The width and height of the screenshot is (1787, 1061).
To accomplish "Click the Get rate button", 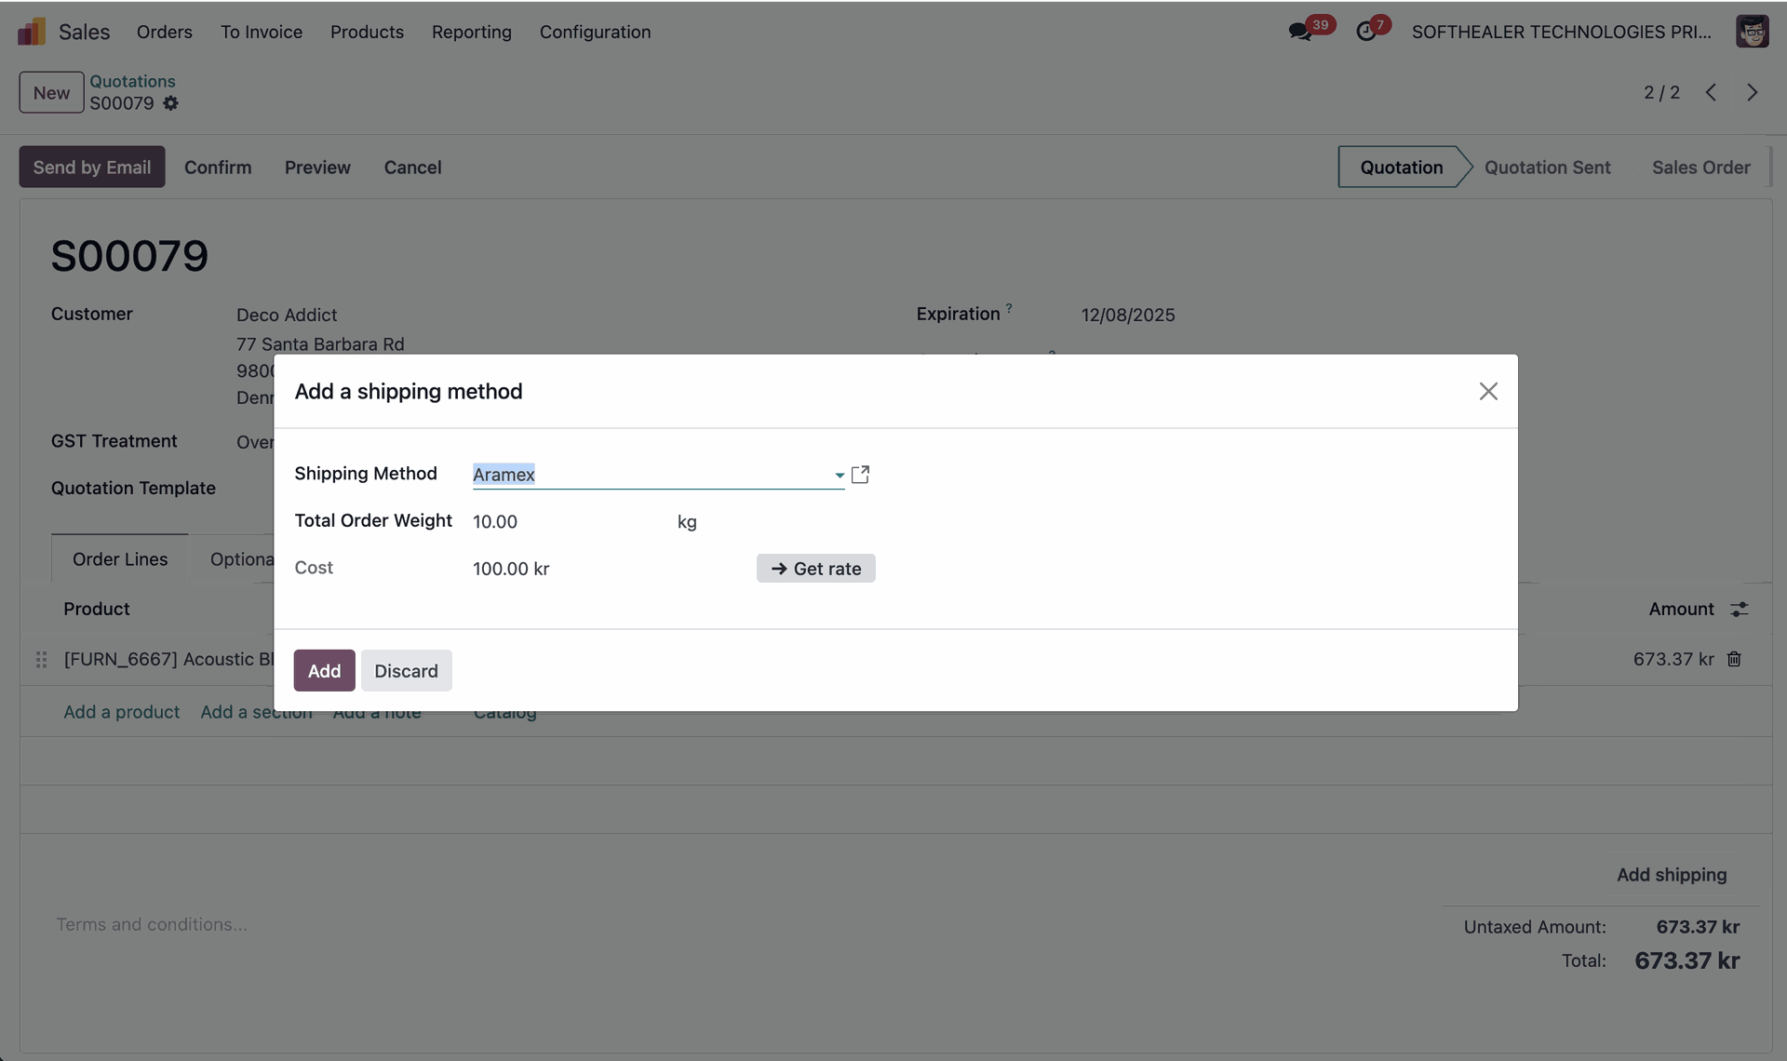I will point(815,569).
